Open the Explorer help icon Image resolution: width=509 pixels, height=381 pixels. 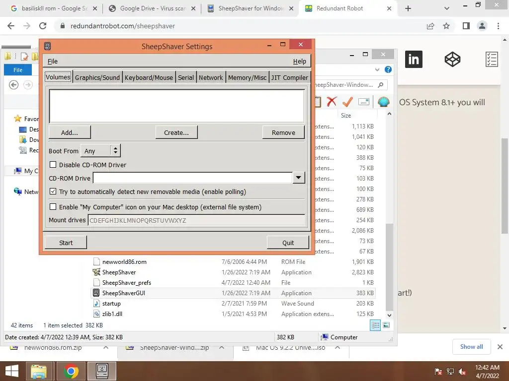pyautogui.click(x=388, y=69)
